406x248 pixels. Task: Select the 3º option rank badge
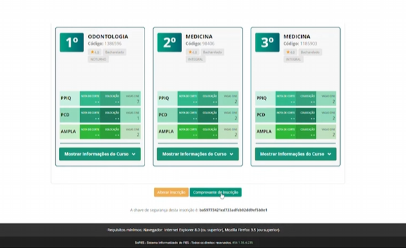pyautogui.click(x=268, y=42)
